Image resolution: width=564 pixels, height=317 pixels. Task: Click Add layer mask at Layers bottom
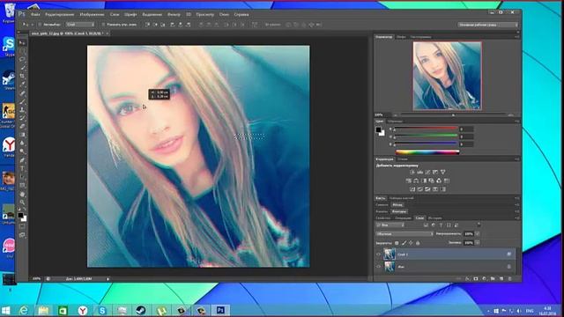pos(476,279)
